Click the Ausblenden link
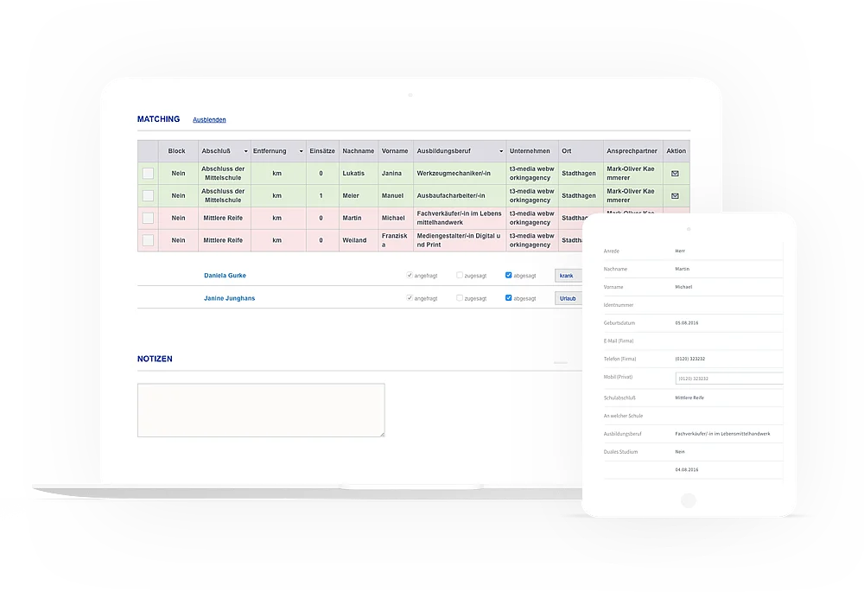Image resolution: width=864 pixels, height=592 pixels. coord(209,120)
